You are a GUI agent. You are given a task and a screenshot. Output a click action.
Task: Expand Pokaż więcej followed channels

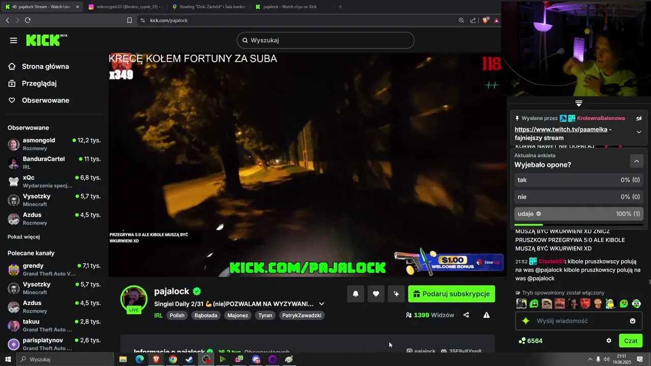tap(24, 237)
